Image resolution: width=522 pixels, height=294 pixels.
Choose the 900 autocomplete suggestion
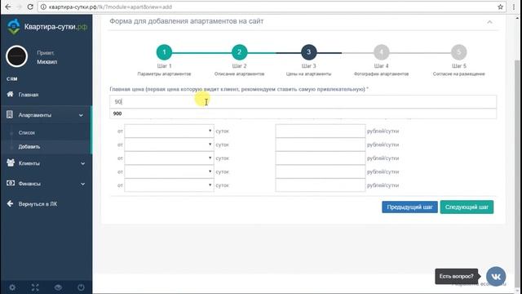(303, 114)
